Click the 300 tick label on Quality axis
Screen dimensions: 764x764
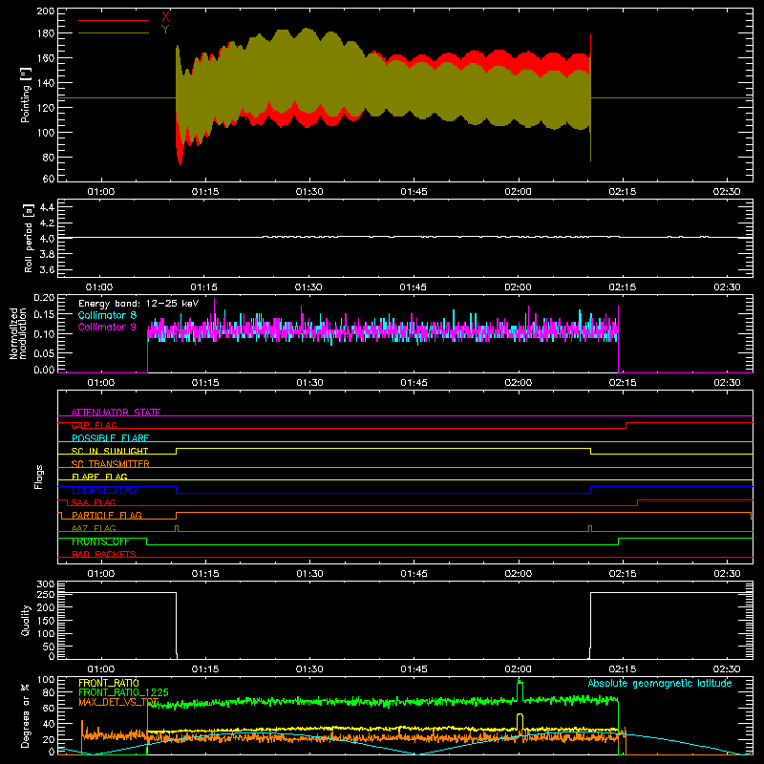(46, 584)
